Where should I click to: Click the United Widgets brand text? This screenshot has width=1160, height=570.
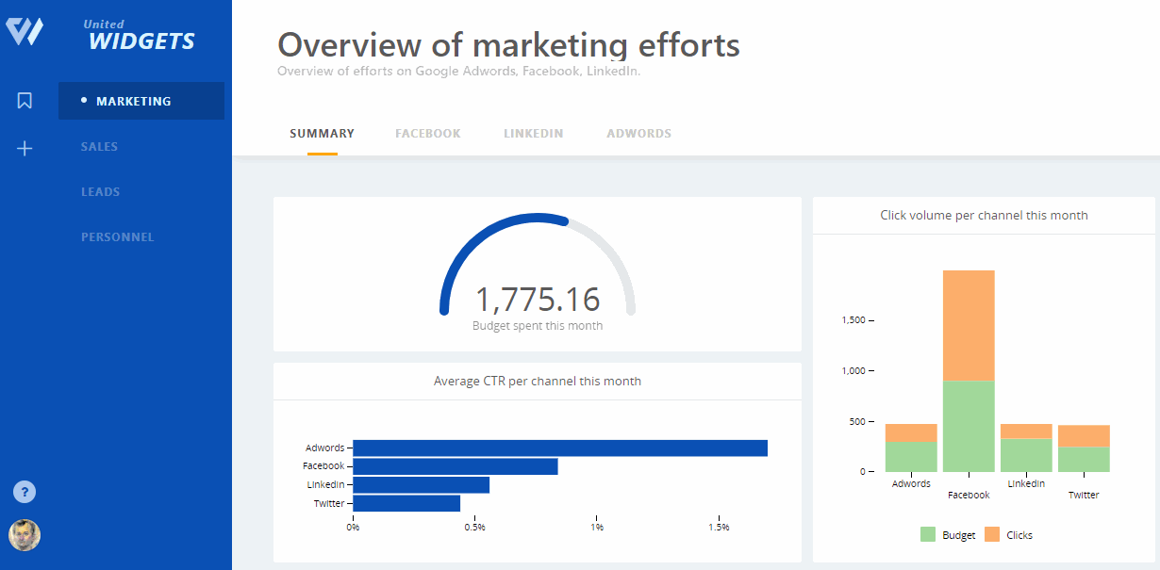coord(141,37)
